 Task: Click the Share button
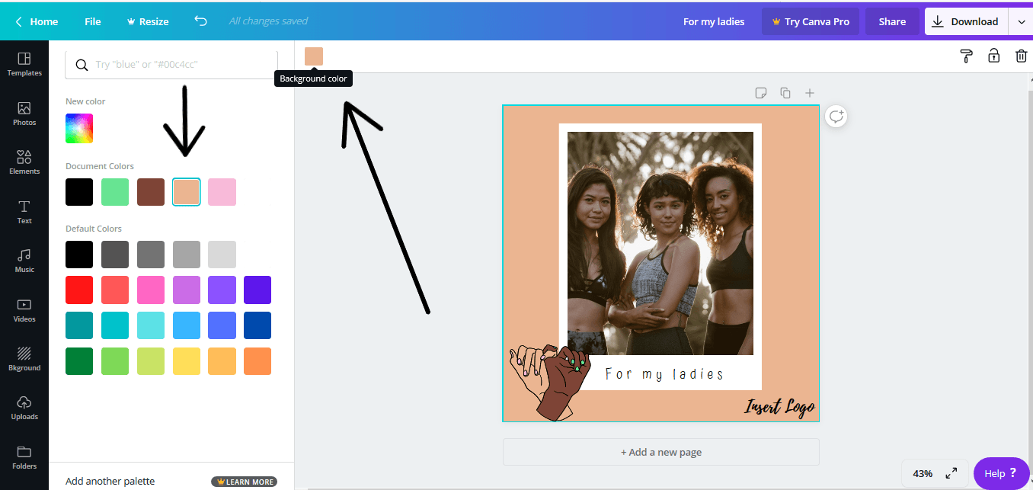pos(891,21)
